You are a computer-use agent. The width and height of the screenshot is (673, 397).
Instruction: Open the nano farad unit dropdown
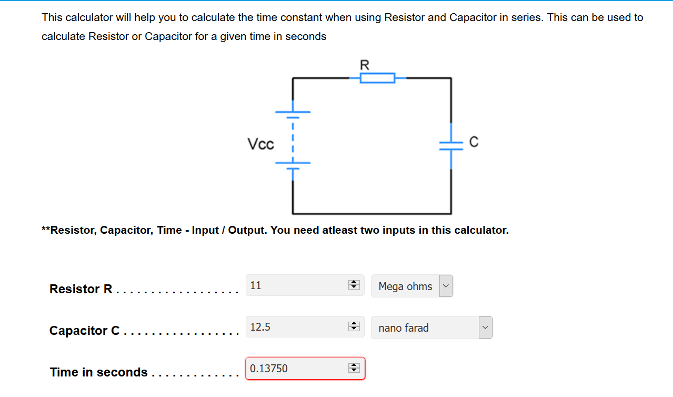(x=431, y=327)
